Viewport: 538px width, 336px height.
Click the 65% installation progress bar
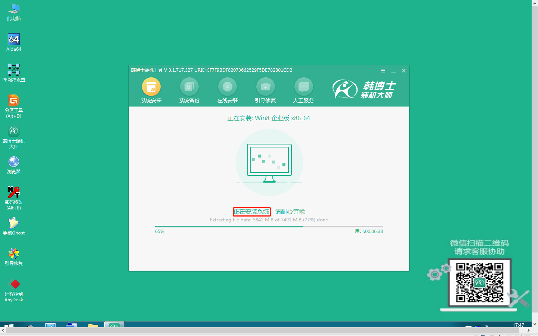click(269, 226)
